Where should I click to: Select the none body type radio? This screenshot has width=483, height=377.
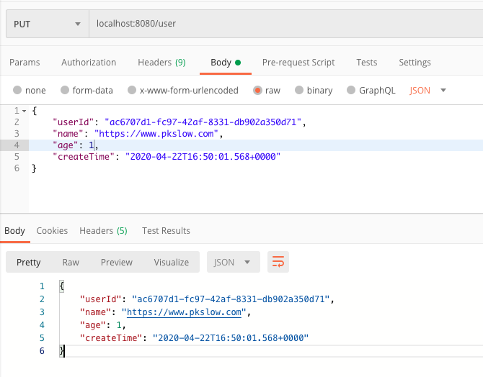coord(17,91)
